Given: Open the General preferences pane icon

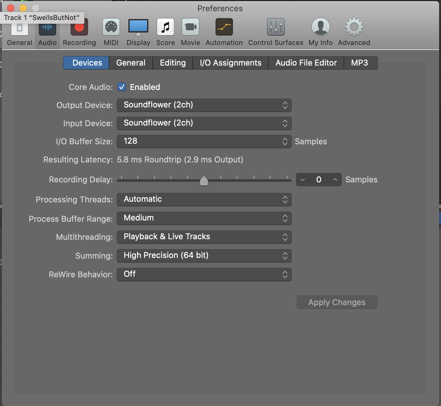Looking at the screenshot, I should 20,30.
